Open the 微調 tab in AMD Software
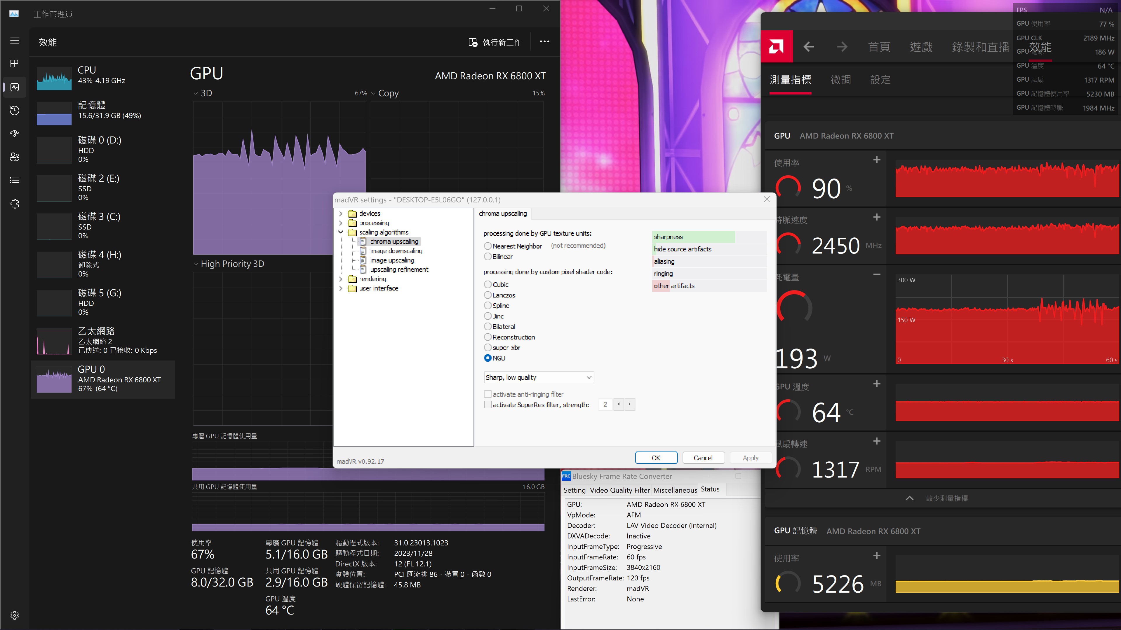Image resolution: width=1121 pixels, height=630 pixels. [x=840, y=80]
